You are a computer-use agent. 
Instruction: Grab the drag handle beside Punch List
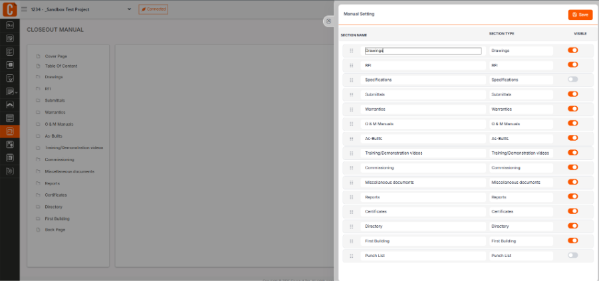(x=352, y=256)
